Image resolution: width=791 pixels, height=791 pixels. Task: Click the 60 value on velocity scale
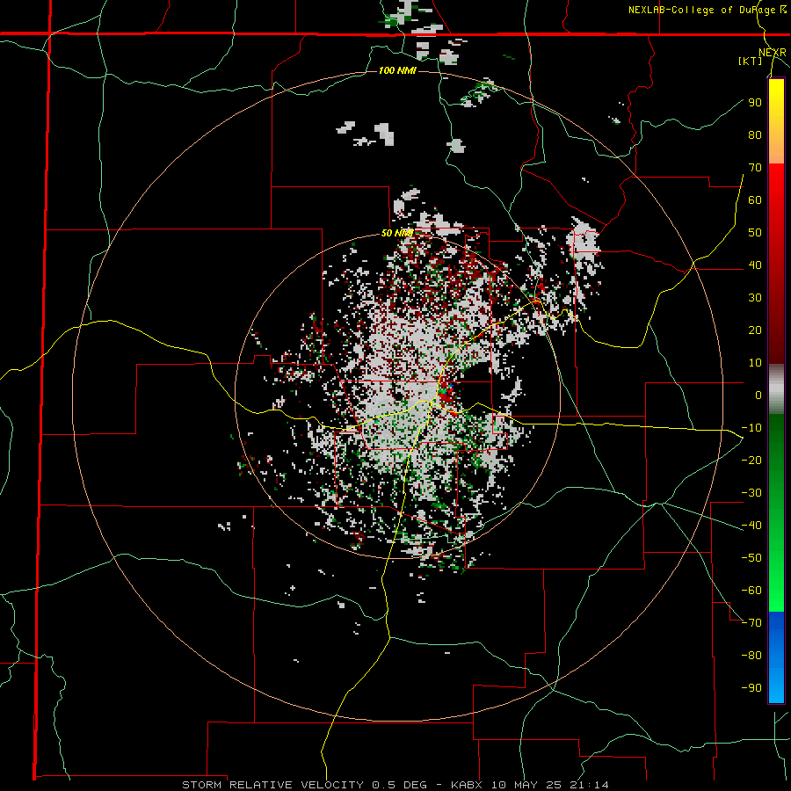point(755,200)
